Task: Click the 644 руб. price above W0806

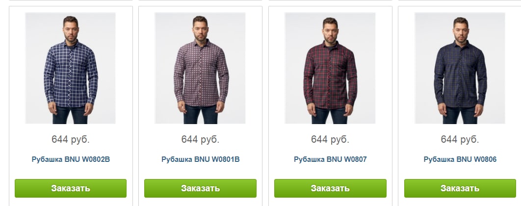Action: pos(460,140)
